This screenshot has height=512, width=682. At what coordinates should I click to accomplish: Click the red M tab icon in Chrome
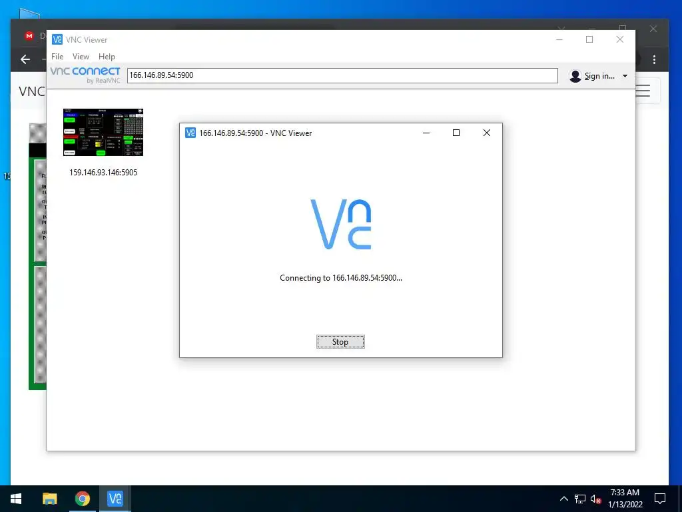[29, 36]
